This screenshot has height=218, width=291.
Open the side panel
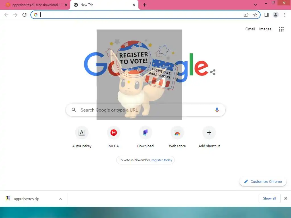point(267,15)
